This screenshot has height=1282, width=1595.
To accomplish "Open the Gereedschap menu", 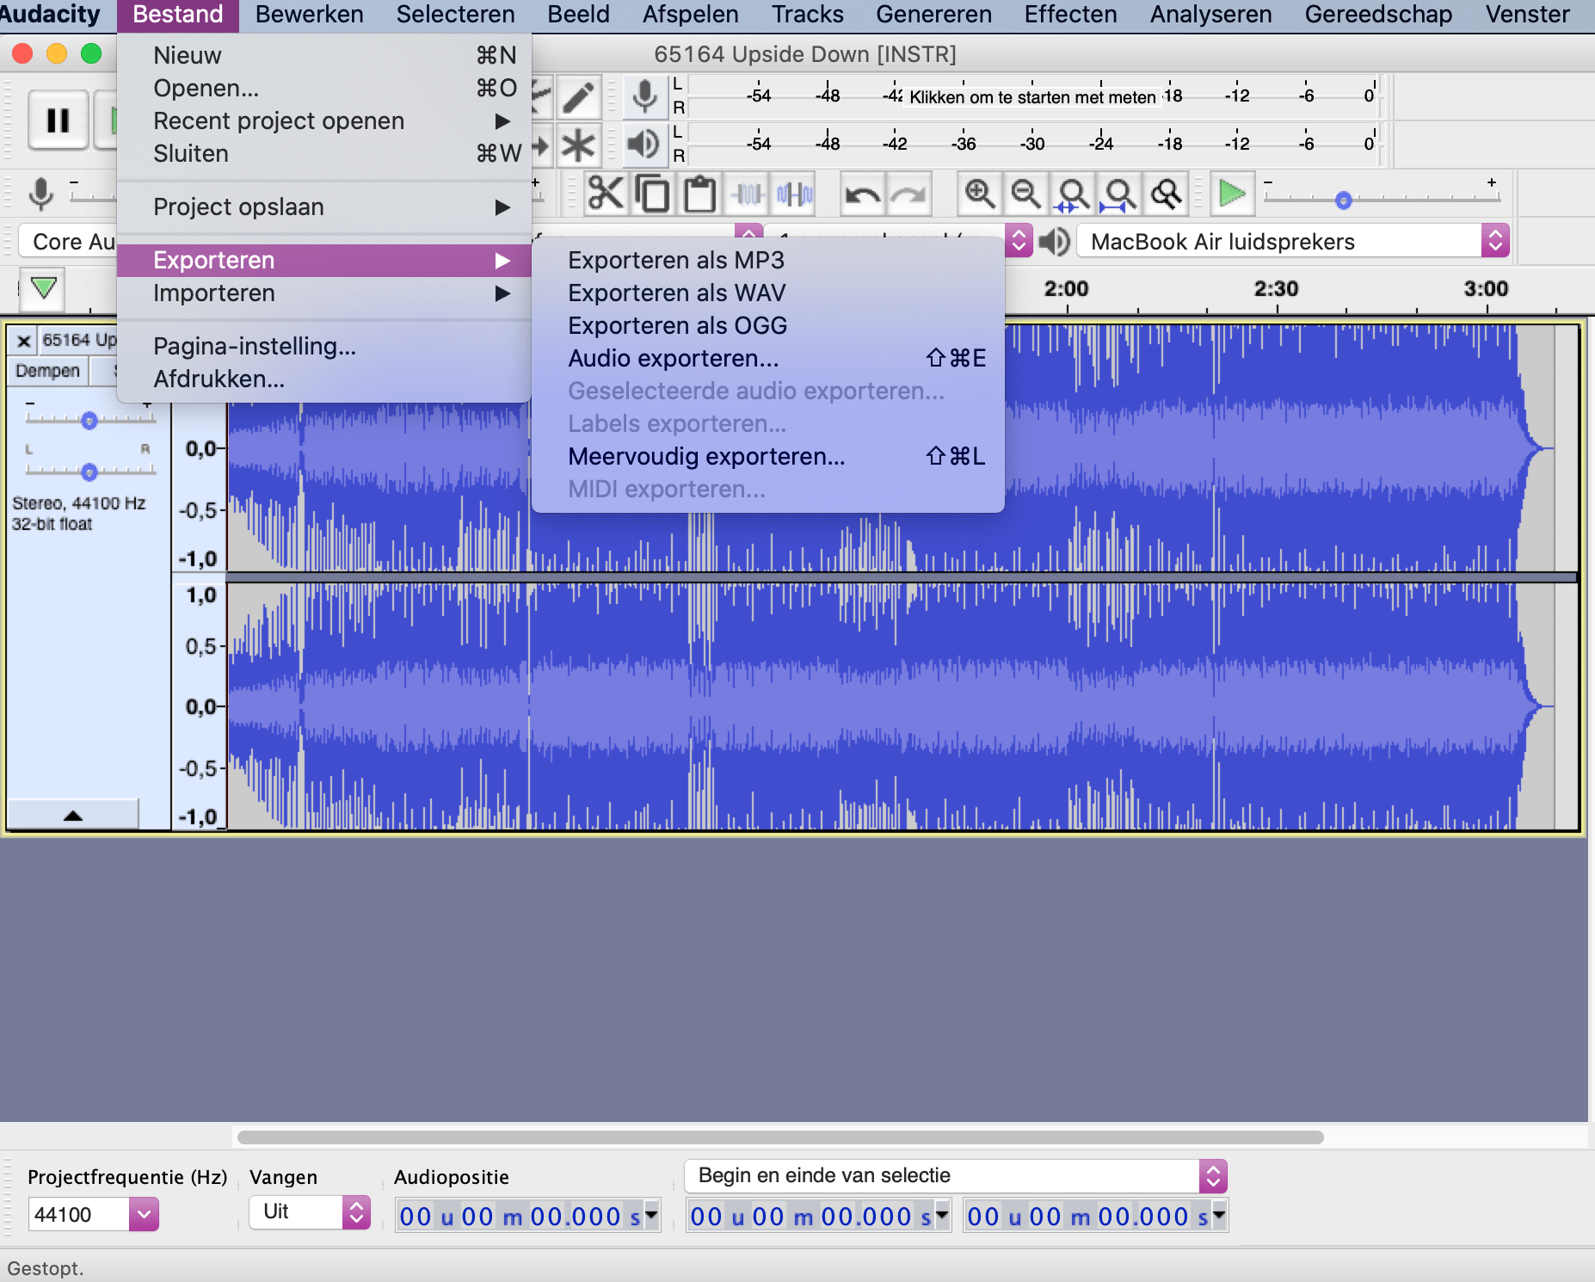I will tap(1378, 15).
